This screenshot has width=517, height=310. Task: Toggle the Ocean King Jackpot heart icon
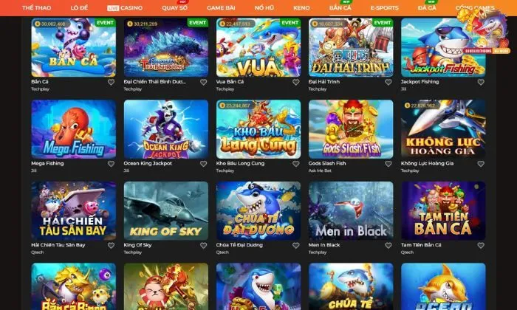point(203,164)
